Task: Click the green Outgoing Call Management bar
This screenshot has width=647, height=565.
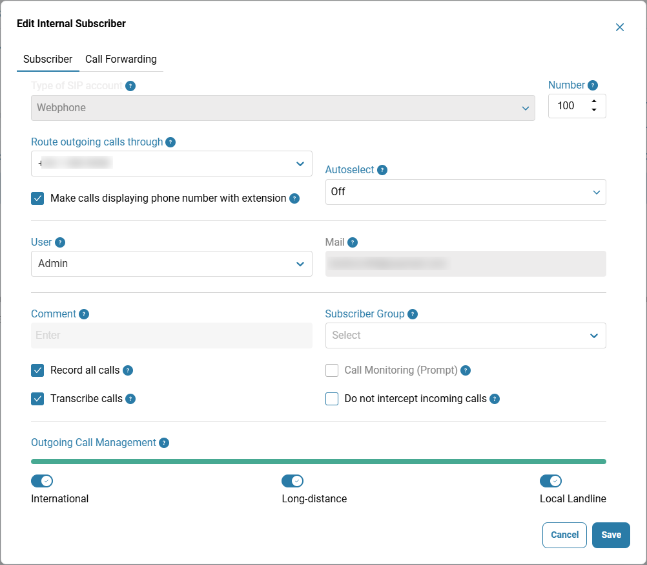Action: coord(318,462)
